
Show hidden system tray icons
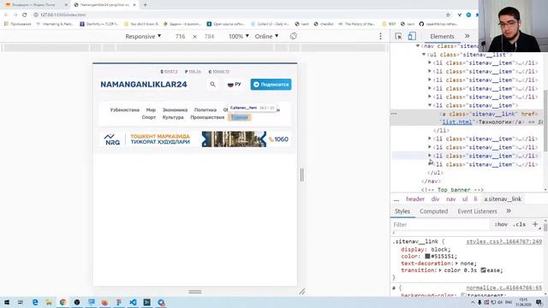473,302
